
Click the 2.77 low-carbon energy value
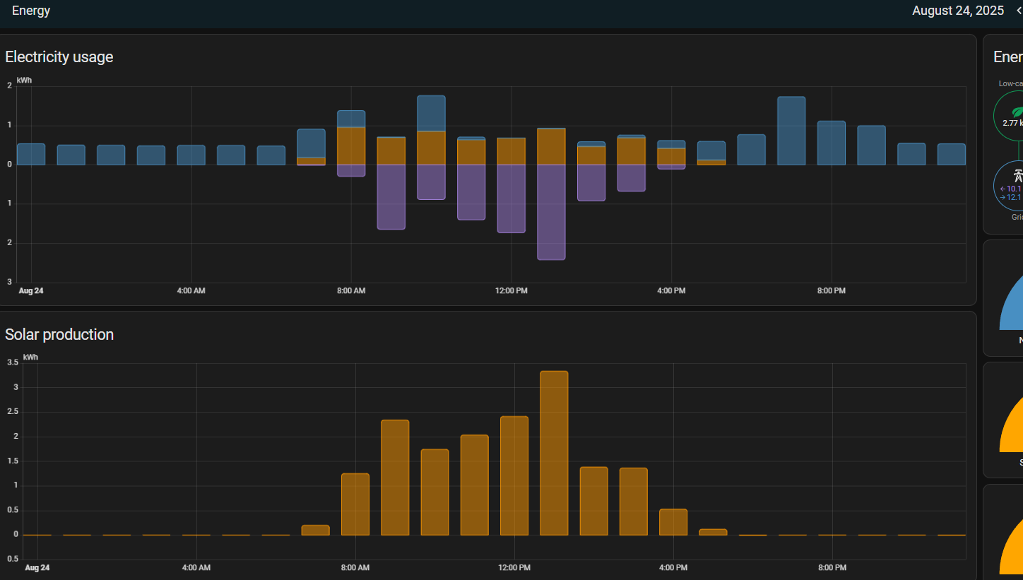click(1012, 124)
